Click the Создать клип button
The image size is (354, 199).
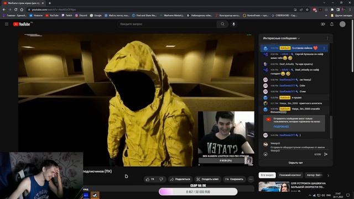[207, 179]
